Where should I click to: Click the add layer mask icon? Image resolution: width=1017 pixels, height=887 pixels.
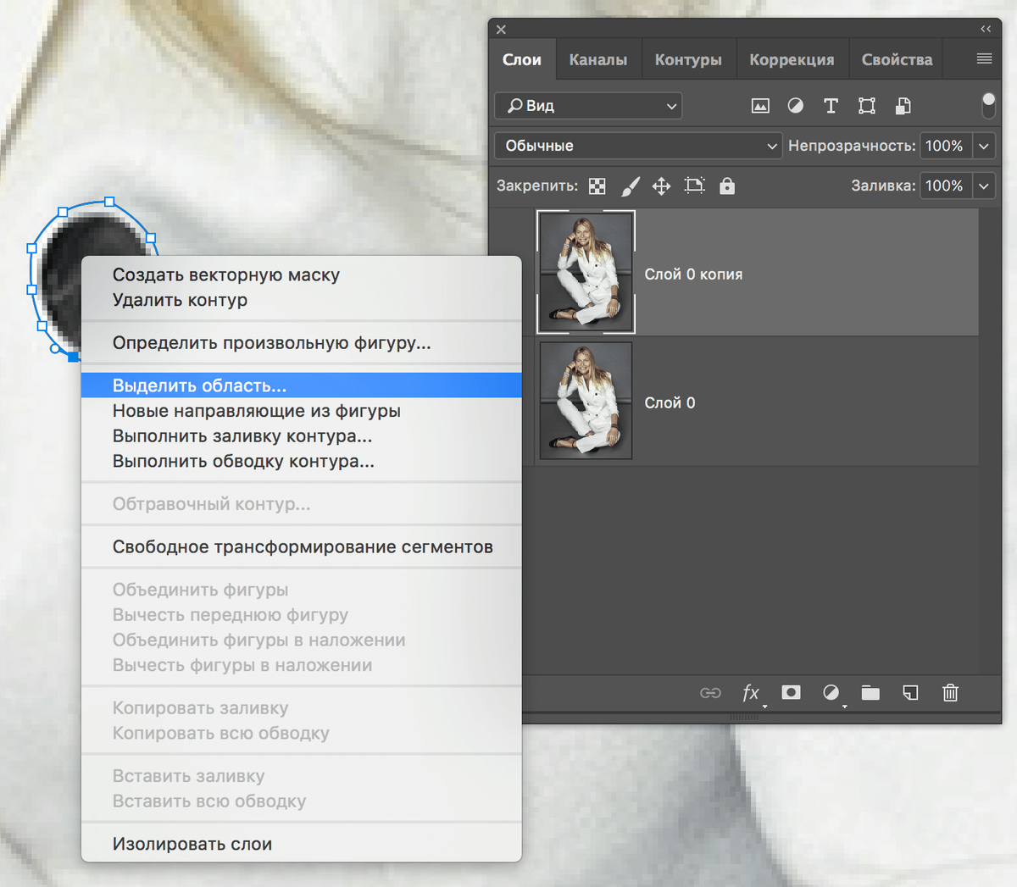[791, 693]
